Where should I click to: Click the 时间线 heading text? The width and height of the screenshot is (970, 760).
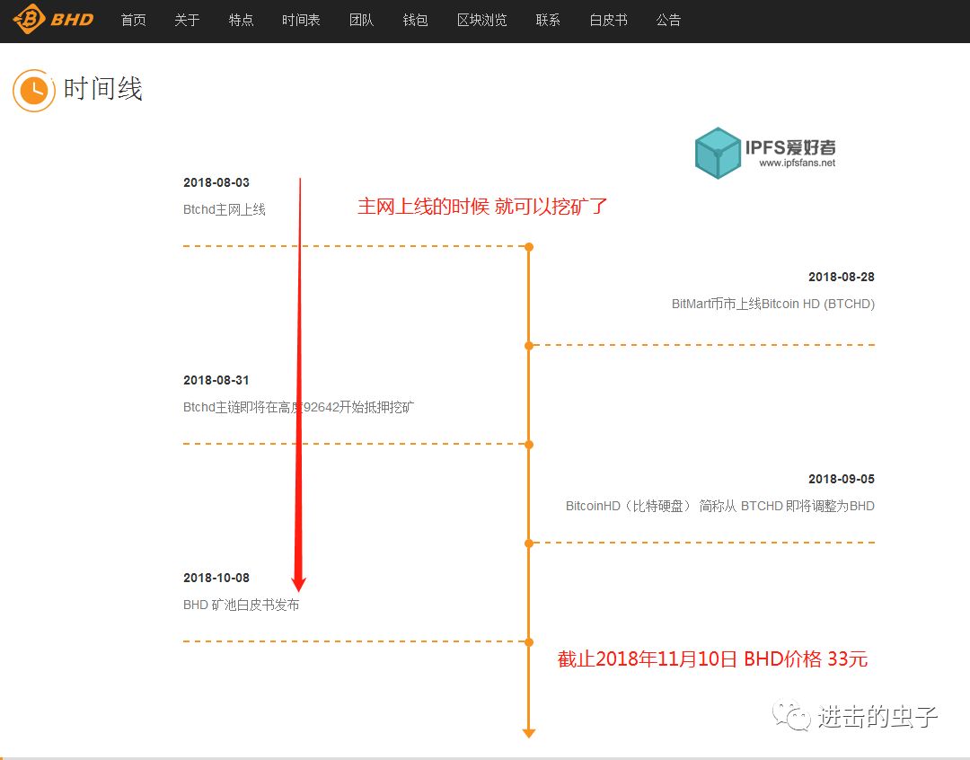(102, 89)
